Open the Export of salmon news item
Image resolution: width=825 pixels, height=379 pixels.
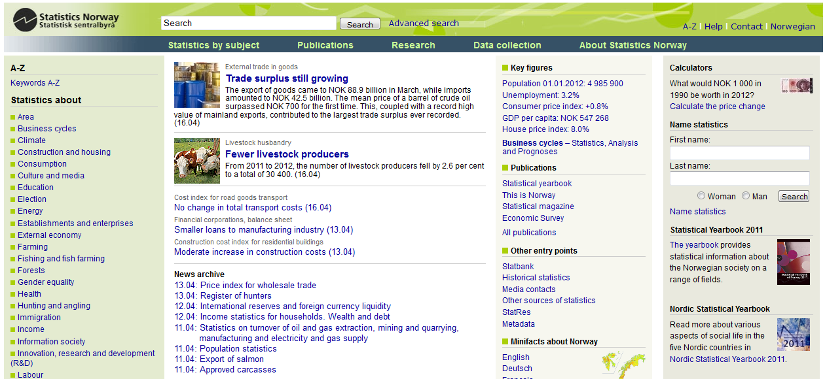point(232,359)
